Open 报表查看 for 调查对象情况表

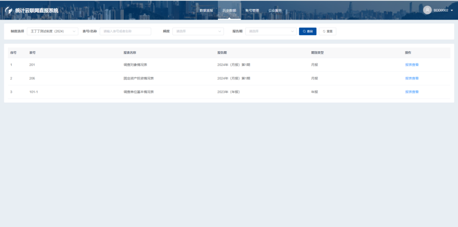[411, 65]
